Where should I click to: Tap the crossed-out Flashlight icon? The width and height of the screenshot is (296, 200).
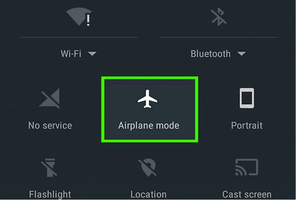(x=49, y=167)
